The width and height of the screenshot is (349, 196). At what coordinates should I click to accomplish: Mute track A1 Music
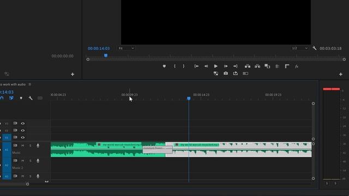(23, 145)
